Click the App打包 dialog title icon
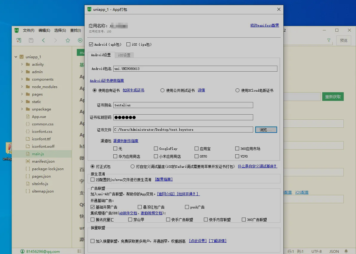356x254 pixels. pyautogui.click(x=89, y=9)
